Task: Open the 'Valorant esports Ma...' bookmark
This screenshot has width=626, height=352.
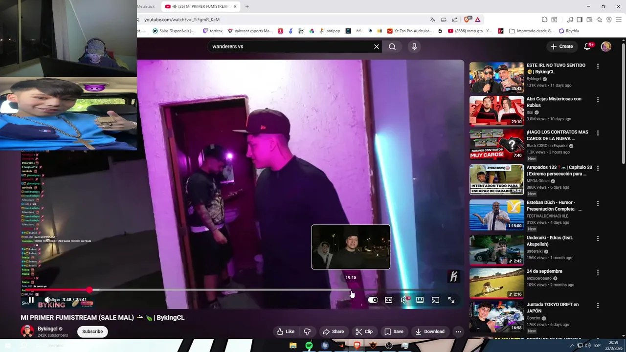Action: 249,31
